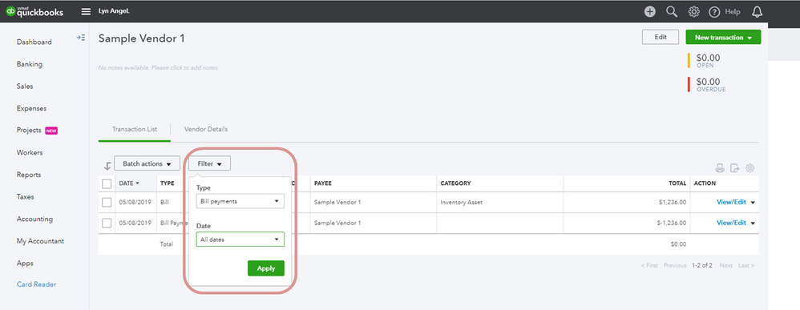This screenshot has width=800, height=310.
Task: Open the hamburger navigation menu
Action: (x=86, y=12)
